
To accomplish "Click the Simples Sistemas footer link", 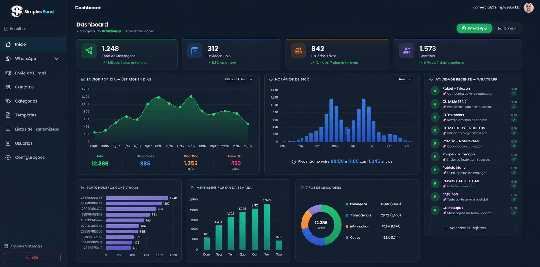I will click(23, 246).
